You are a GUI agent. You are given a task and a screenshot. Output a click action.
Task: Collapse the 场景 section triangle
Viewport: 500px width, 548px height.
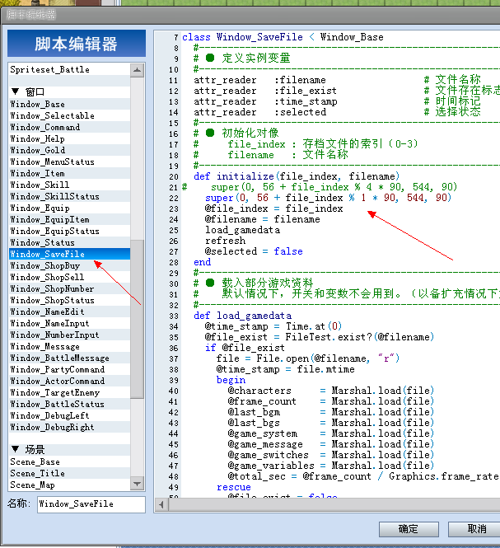[15, 449]
